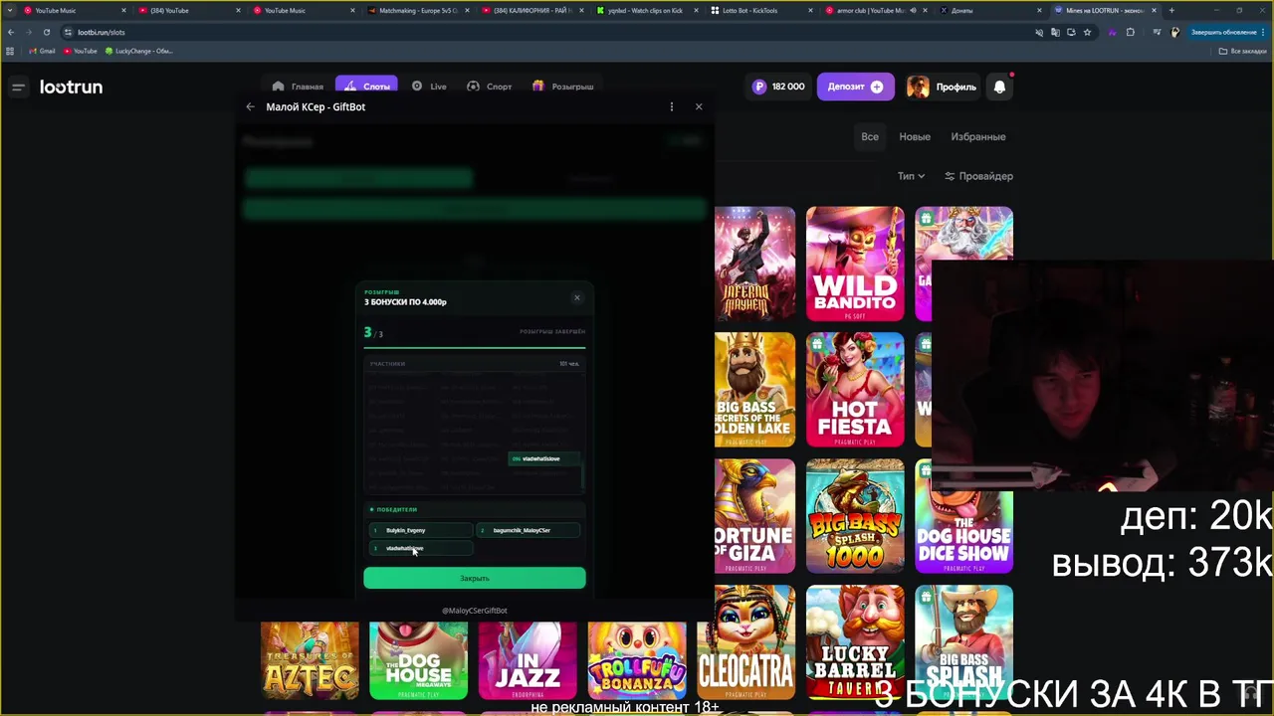Click the green Закрыть button

(x=474, y=578)
